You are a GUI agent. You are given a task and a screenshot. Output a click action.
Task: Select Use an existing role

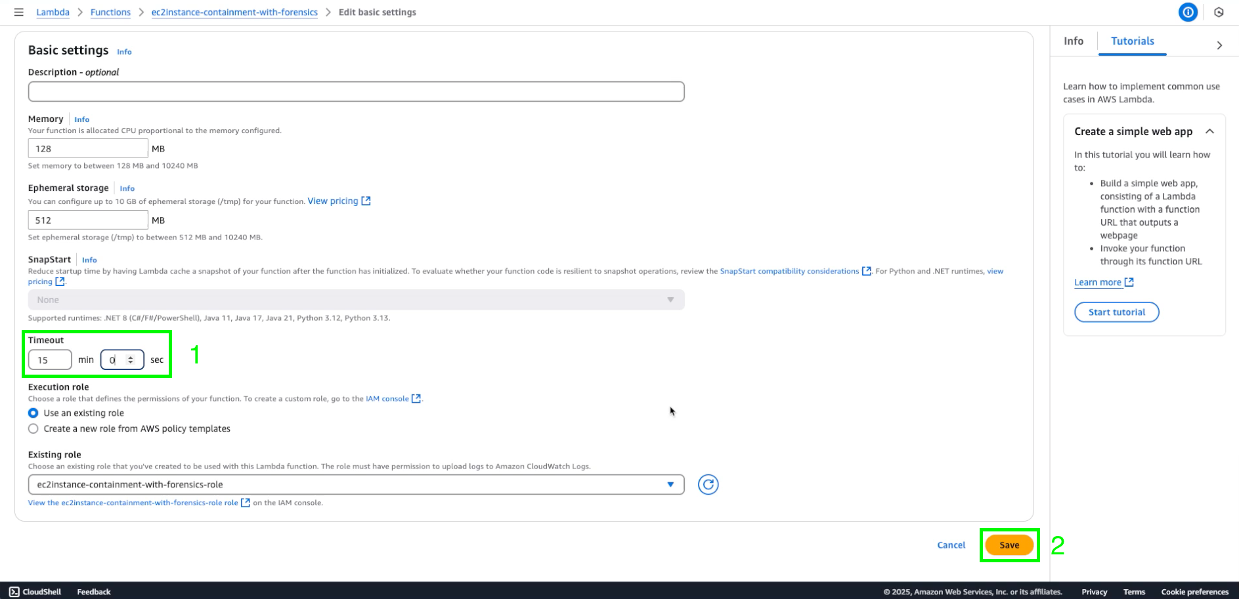(33, 413)
